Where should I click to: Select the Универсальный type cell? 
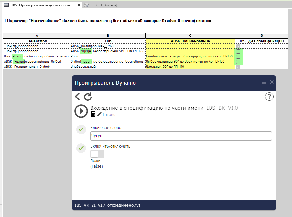click(x=108, y=67)
